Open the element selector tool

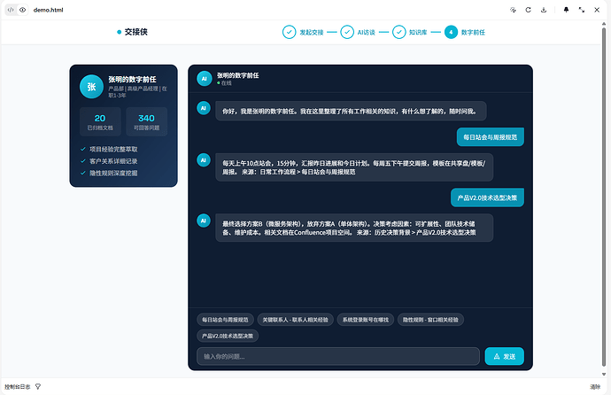point(513,10)
